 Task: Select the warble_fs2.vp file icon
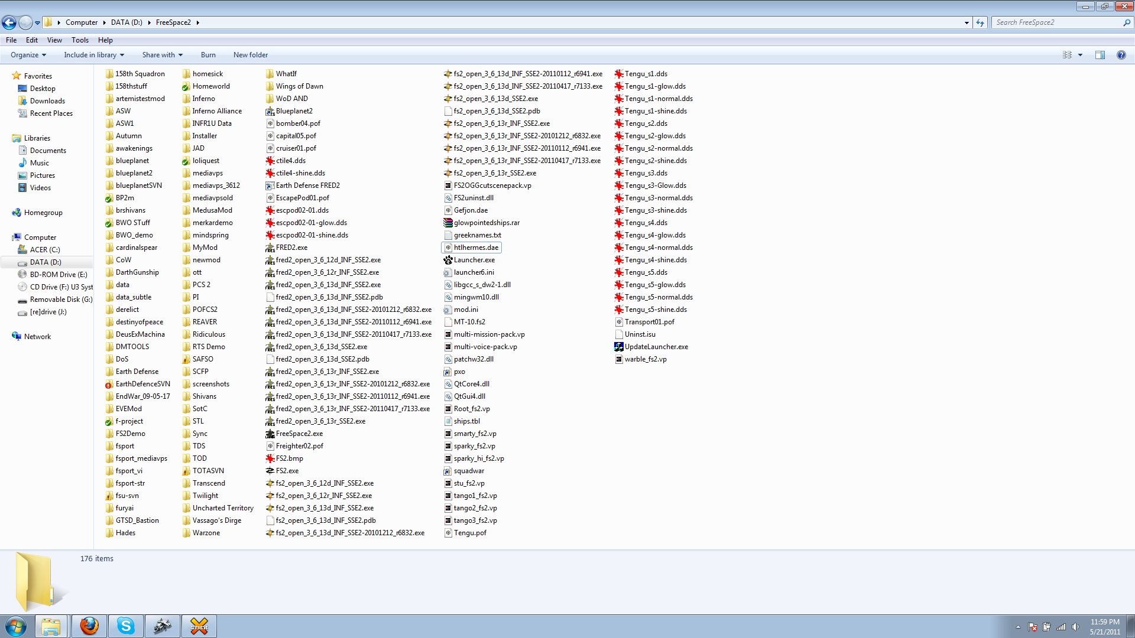tap(619, 359)
